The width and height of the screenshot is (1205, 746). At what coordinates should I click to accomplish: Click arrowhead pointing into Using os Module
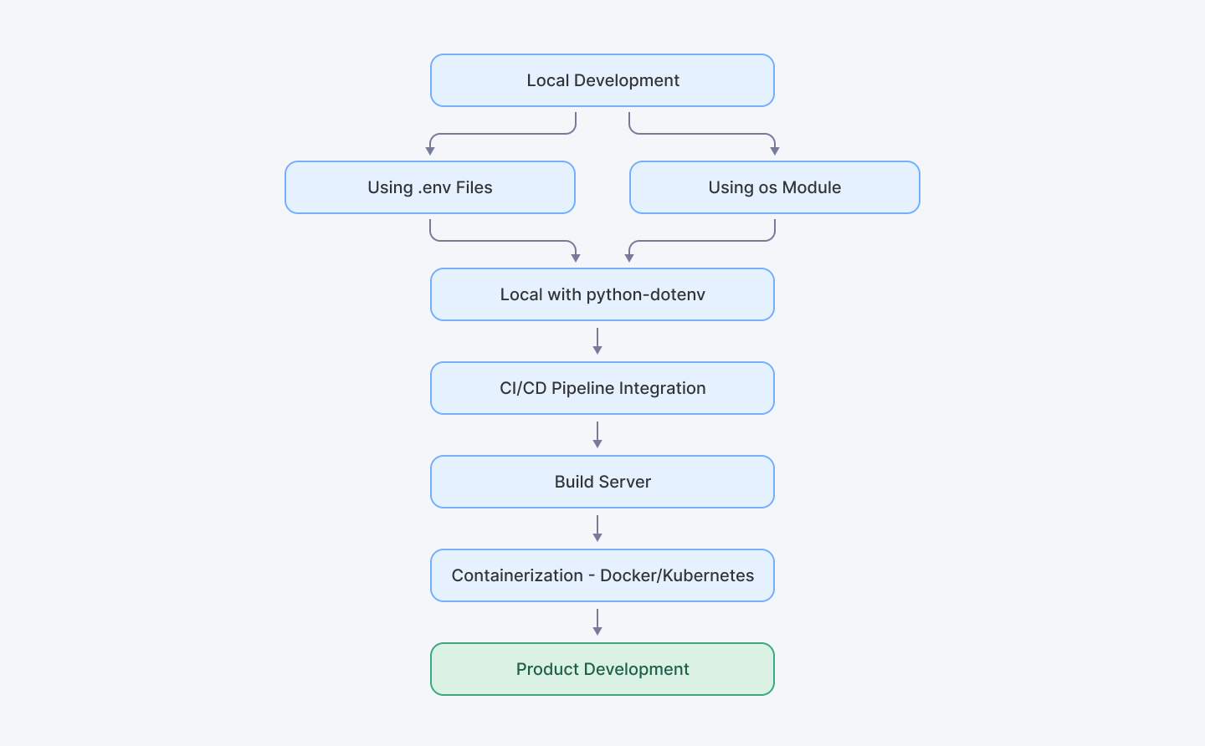tap(775, 151)
